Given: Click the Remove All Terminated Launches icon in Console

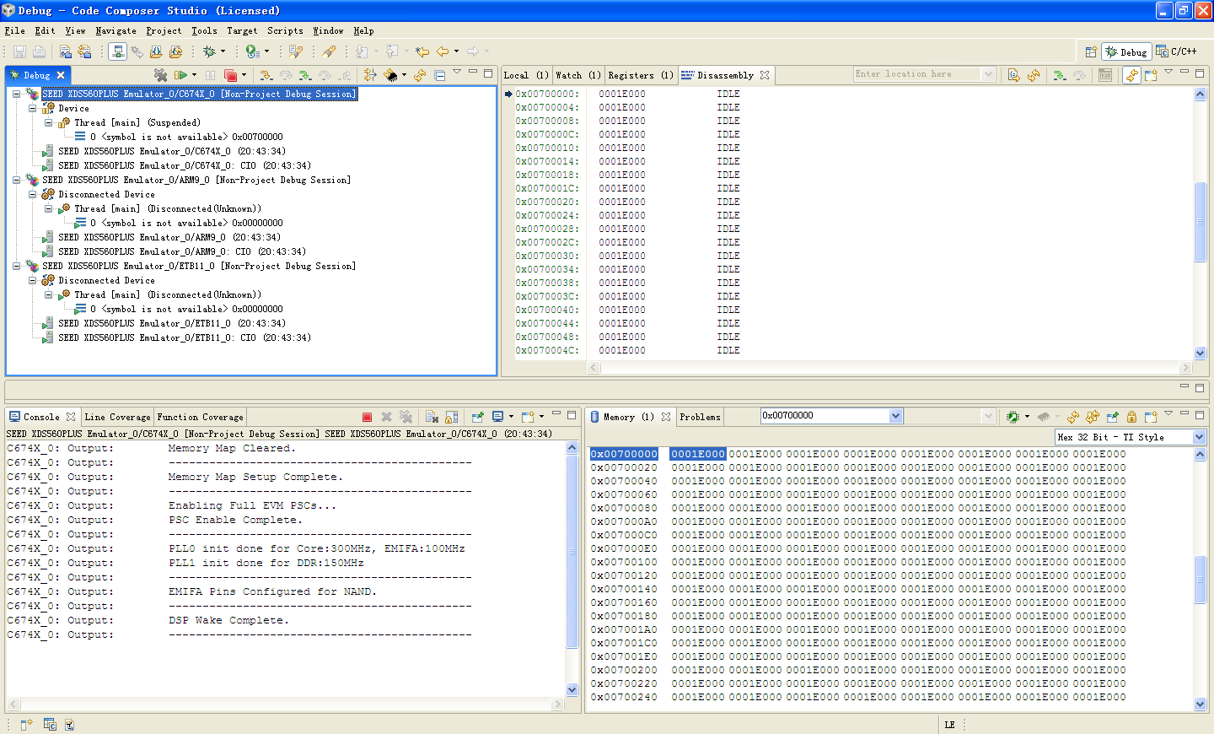Looking at the screenshot, I should coord(406,417).
